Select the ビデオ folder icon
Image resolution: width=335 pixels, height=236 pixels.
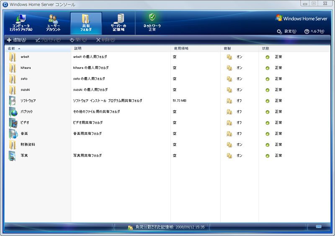(x=13, y=123)
